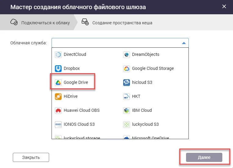Select the IBM Cloud label
The width and height of the screenshot is (233, 168).
[142, 110]
